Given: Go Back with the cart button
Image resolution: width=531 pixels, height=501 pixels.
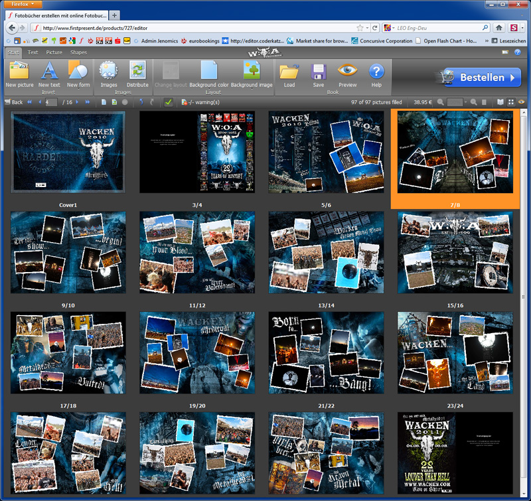Looking at the screenshot, I should click(13, 102).
